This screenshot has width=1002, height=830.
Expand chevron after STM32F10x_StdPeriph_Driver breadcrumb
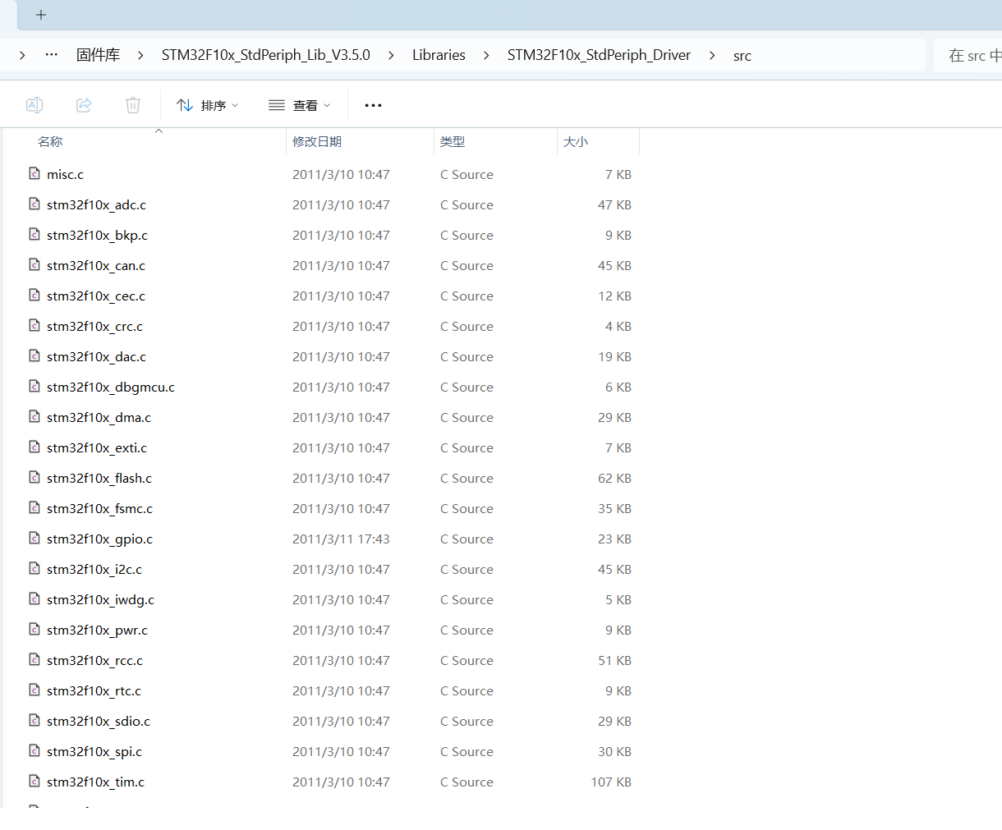pyautogui.click(x=712, y=55)
